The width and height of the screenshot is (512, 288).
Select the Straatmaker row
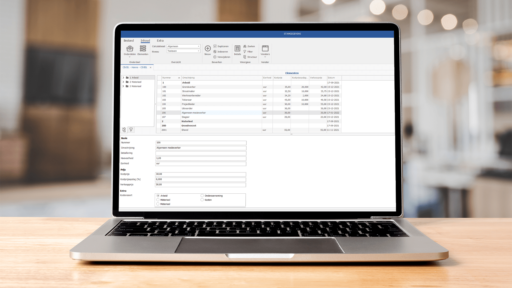(x=249, y=91)
